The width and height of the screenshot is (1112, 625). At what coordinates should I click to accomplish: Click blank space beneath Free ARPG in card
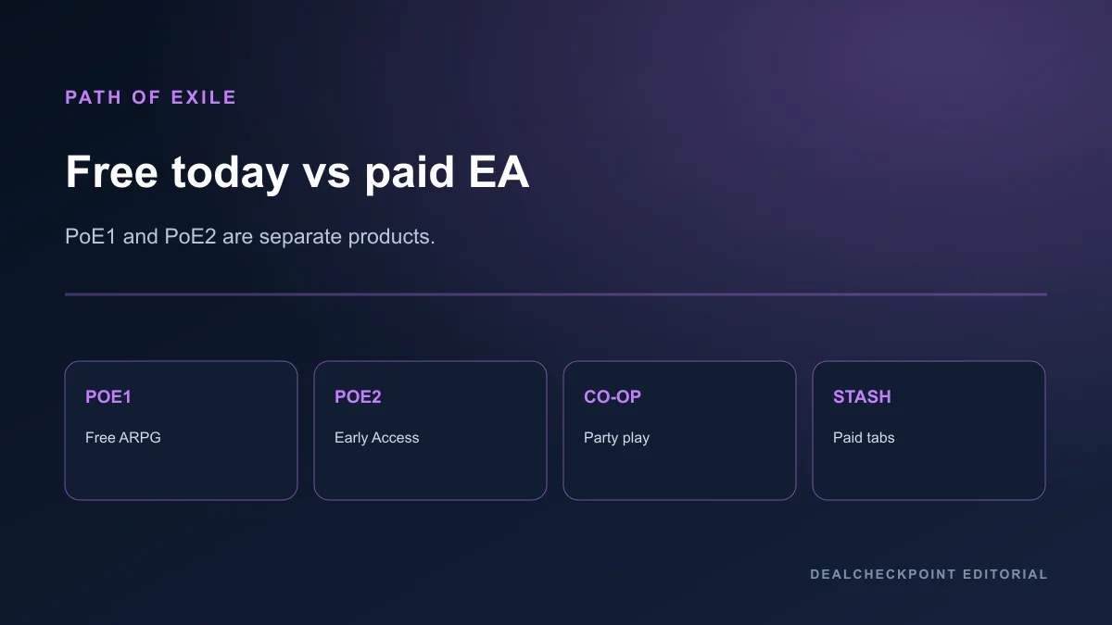[x=181, y=473]
